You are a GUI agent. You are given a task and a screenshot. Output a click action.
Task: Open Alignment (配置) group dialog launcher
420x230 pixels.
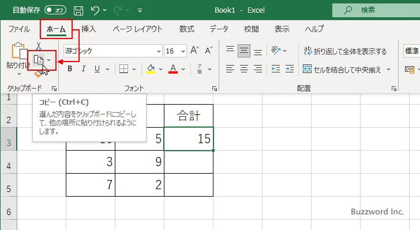[393, 89]
